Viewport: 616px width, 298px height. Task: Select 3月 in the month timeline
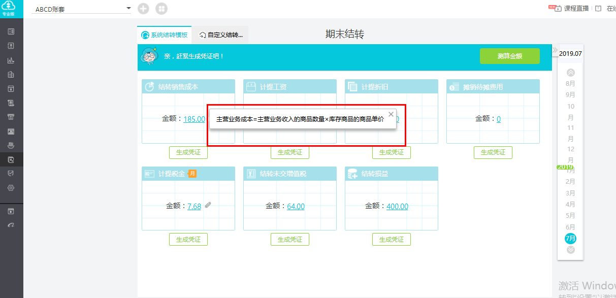571,193
